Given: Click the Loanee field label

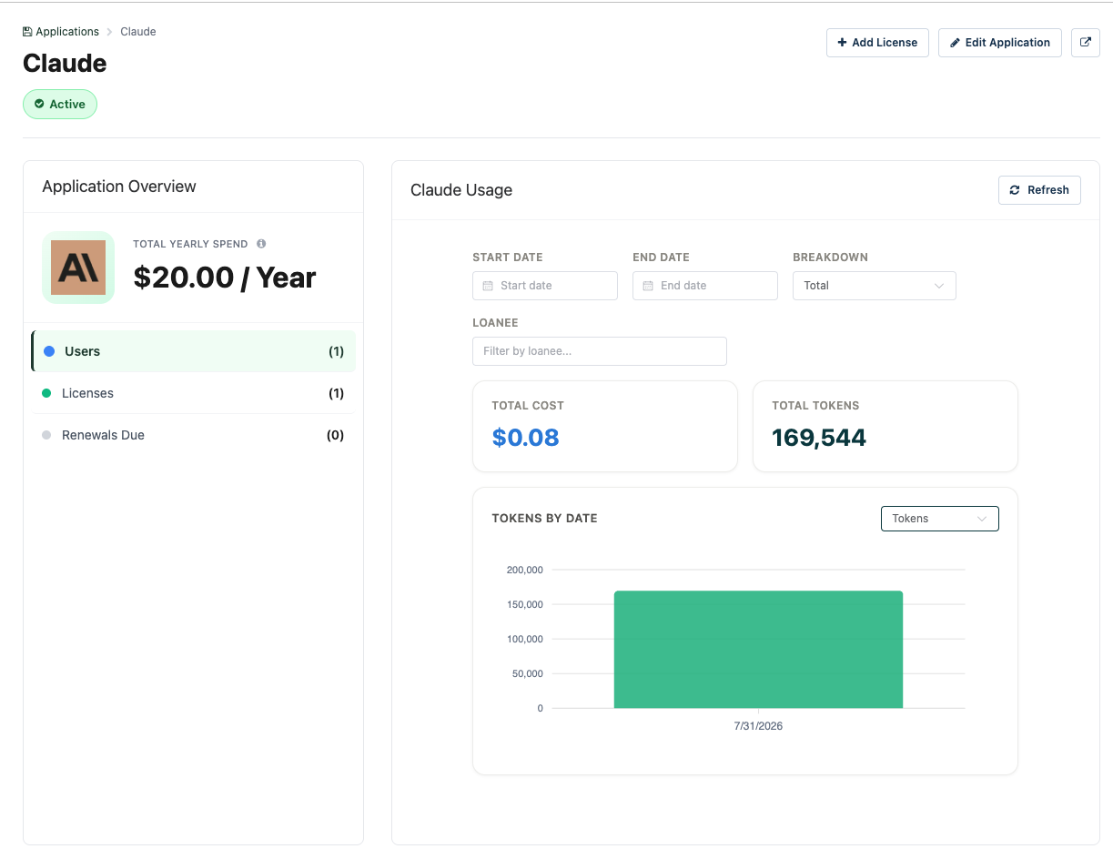Looking at the screenshot, I should pyautogui.click(x=495, y=323).
